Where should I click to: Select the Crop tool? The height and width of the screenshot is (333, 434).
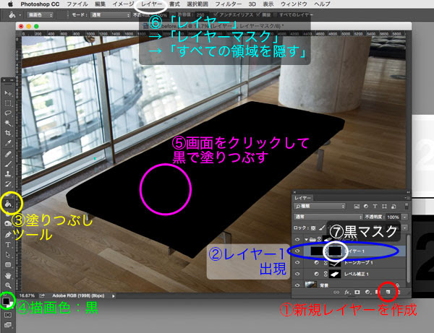point(8,133)
